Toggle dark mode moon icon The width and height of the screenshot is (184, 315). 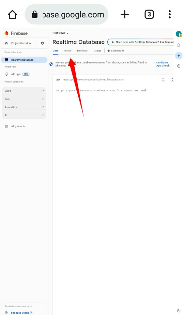pos(179,311)
